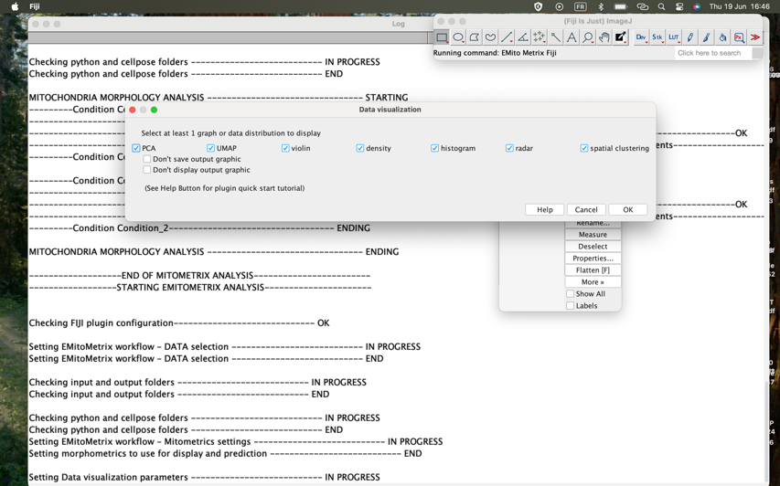The image size is (780, 486).
Task: Uncheck the UMAP checkbox
Action: [210, 148]
